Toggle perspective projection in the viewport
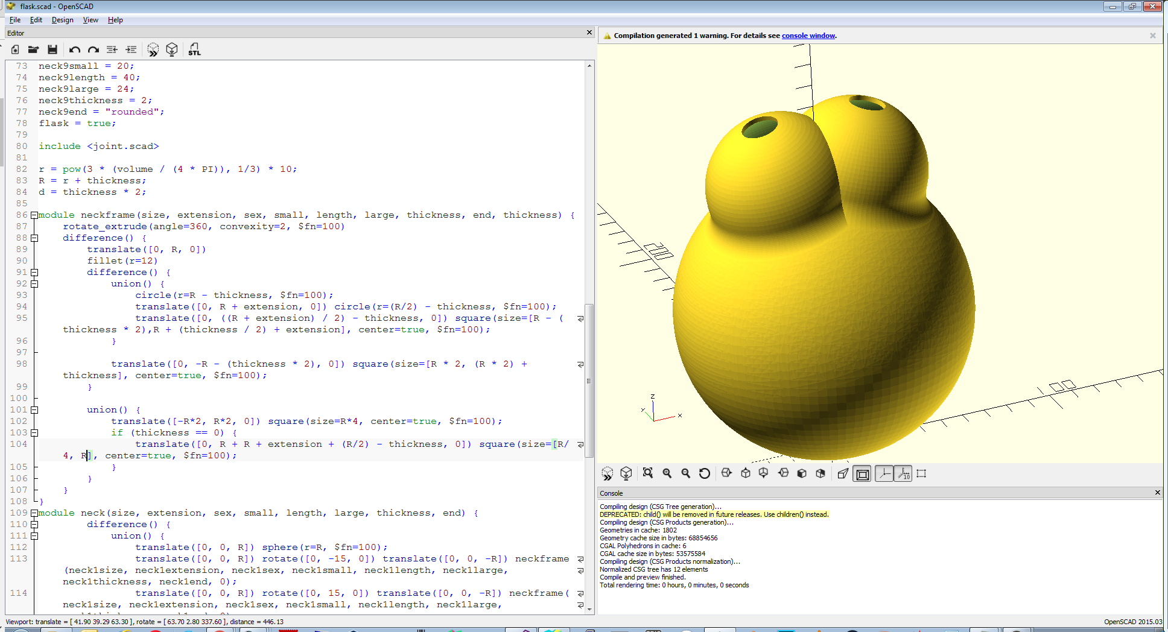This screenshot has width=1168, height=632. [x=843, y=473]
